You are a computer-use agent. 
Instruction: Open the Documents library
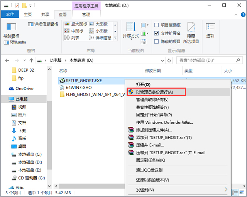19,123
